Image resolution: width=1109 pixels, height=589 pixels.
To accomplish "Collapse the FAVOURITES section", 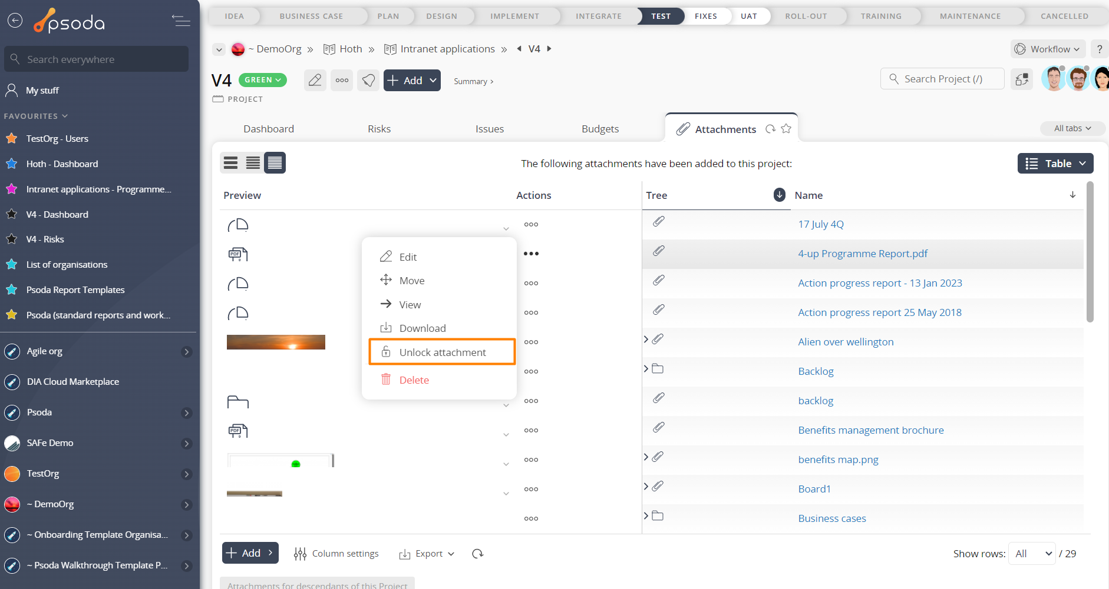I will tap(36, 116).
